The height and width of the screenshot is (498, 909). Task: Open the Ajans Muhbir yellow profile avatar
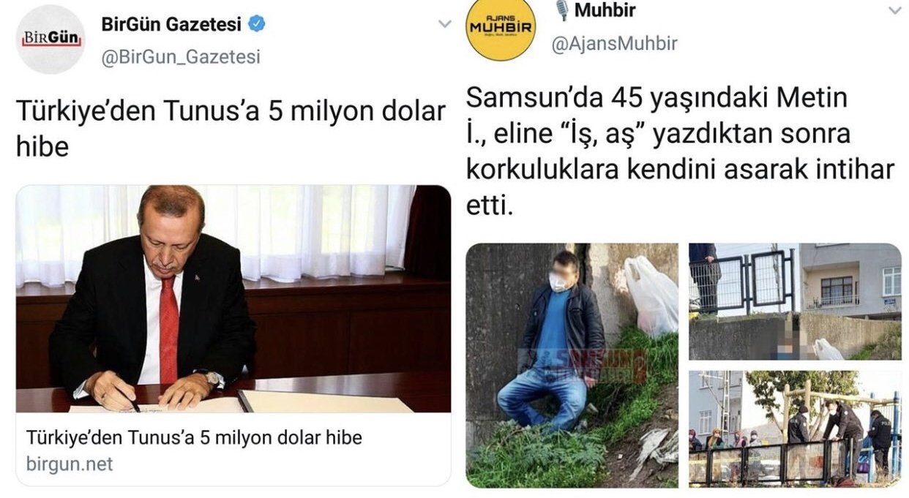point(501,28)
